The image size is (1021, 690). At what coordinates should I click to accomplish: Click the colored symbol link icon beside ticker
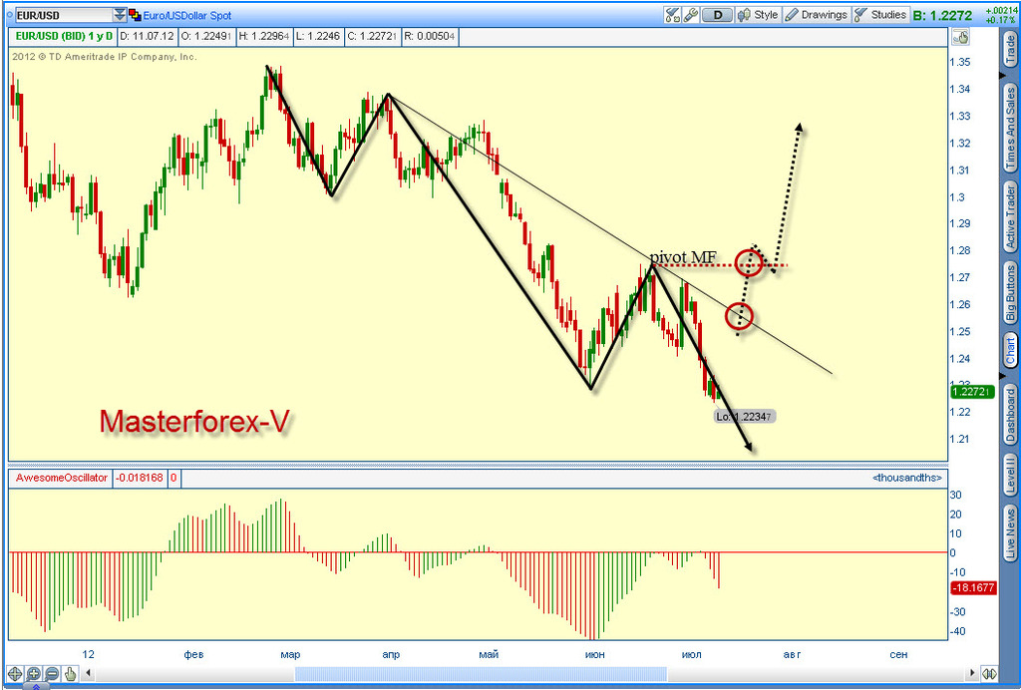(x=134, y=15)
